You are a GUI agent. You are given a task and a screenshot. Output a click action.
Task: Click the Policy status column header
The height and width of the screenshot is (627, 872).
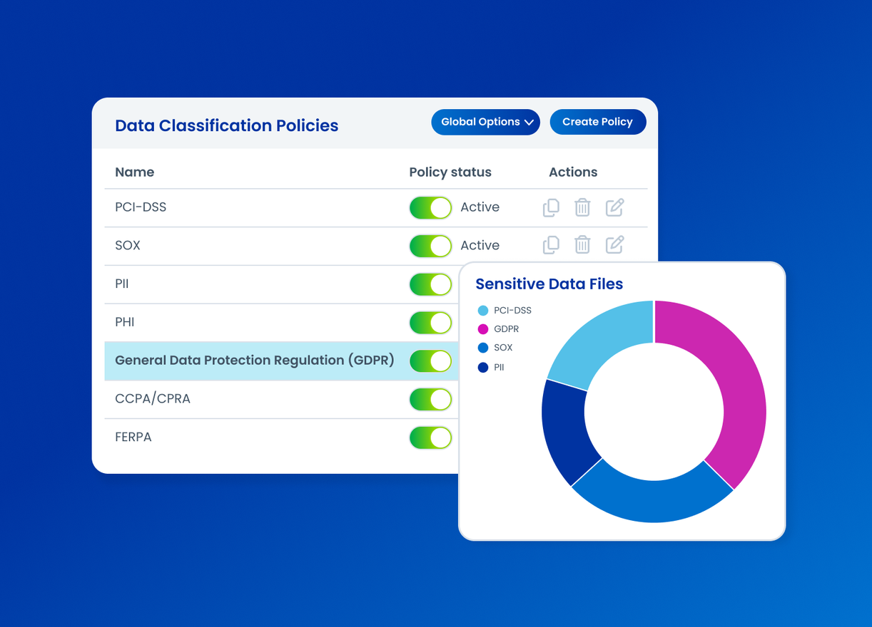pyautogui.click(x=450, y=172)
